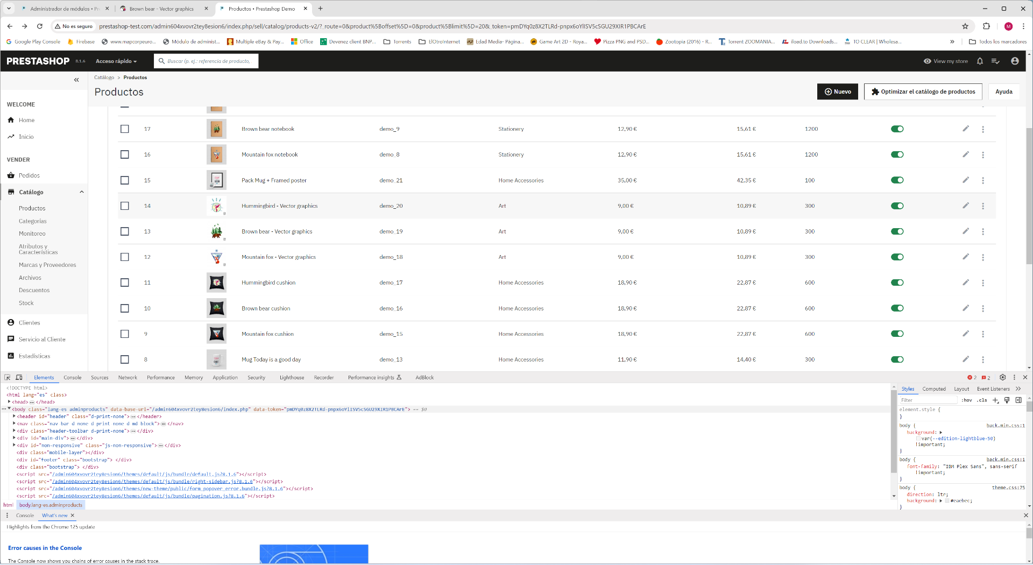Viewport: 1033px width, 565px height.
Task: Go back to previous page in Chrome
Action: pyautogui.click(x=10, y=26)
